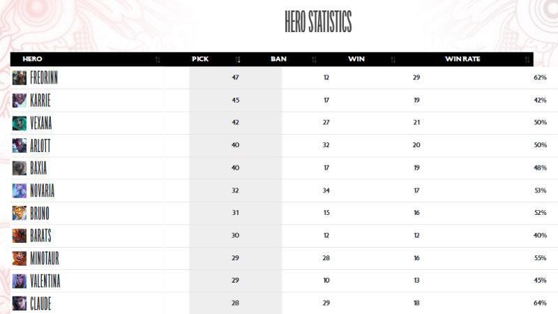Open Bruno hero portrait icon
The image size is (558, 314).
click(x=20, y=214)
